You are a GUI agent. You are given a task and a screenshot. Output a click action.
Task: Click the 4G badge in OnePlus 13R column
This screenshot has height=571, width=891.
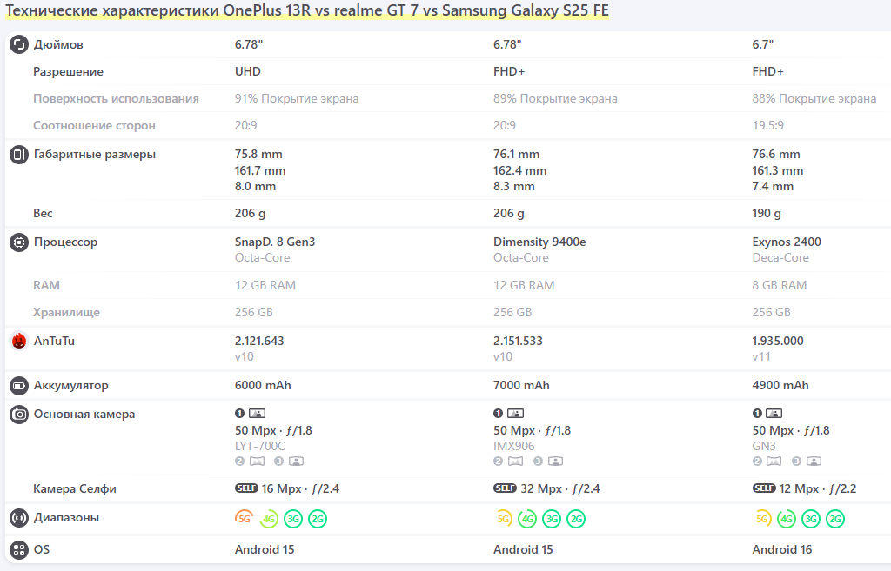coord(269,518)
